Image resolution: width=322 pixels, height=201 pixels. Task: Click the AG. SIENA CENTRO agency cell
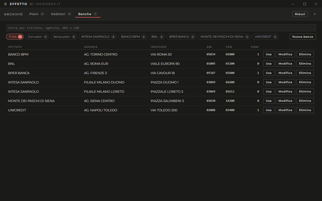pyautogui.click(x=99, y=101)
